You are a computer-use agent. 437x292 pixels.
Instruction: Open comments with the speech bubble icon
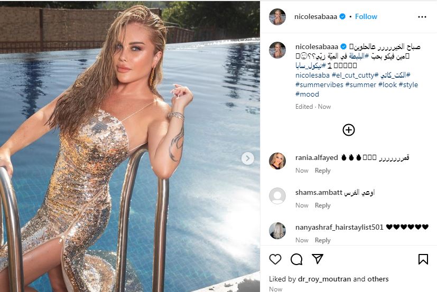(296, 259)
